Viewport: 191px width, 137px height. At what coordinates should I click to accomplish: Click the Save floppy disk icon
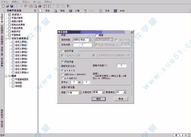[12, 6]
